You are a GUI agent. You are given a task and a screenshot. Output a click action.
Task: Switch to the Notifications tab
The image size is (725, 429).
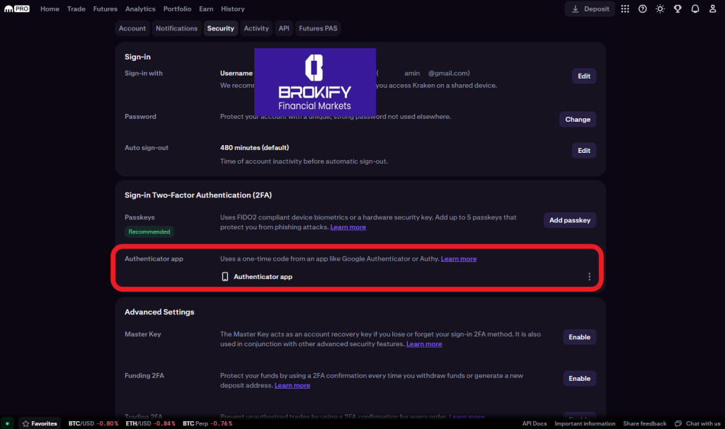point(176,28)
